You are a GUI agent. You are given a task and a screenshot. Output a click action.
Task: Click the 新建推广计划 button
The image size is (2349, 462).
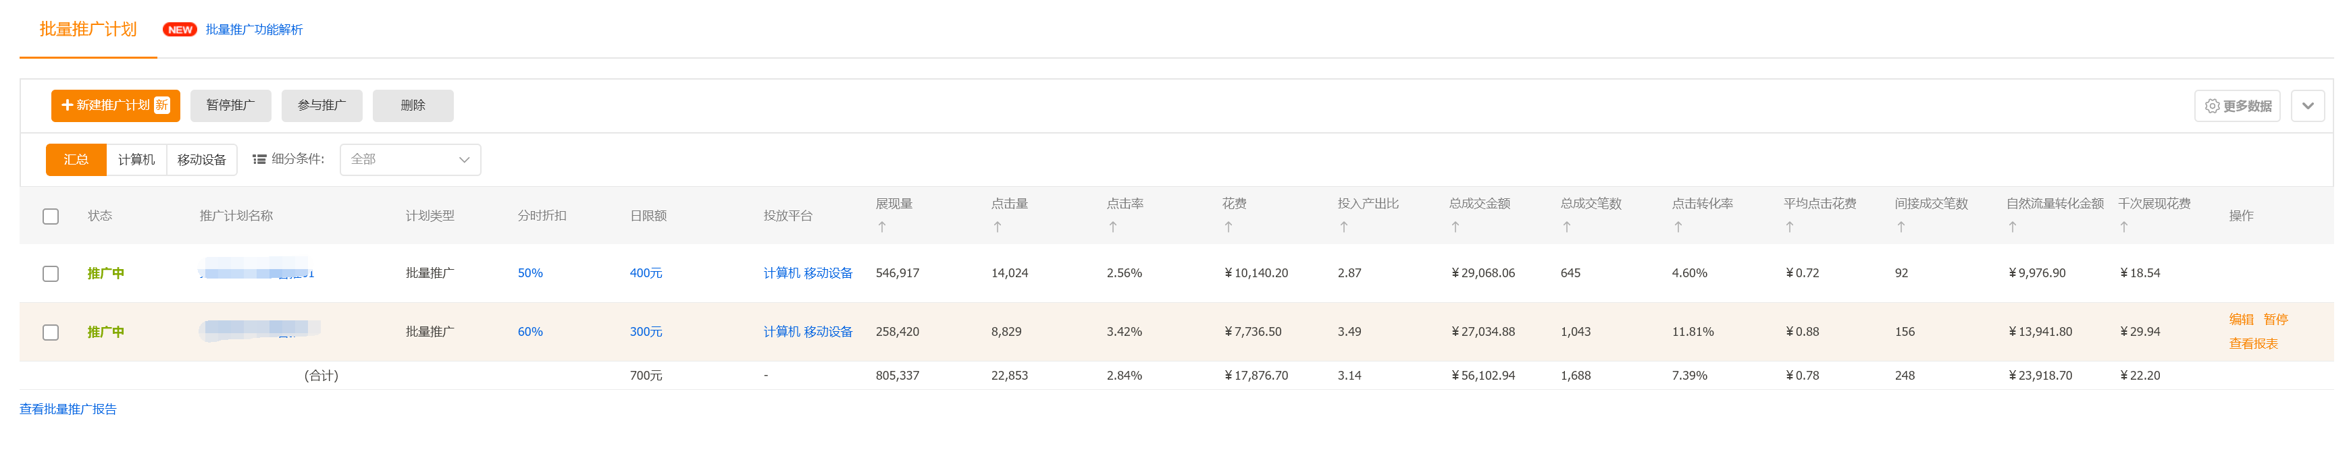click(x=115, y=106)
